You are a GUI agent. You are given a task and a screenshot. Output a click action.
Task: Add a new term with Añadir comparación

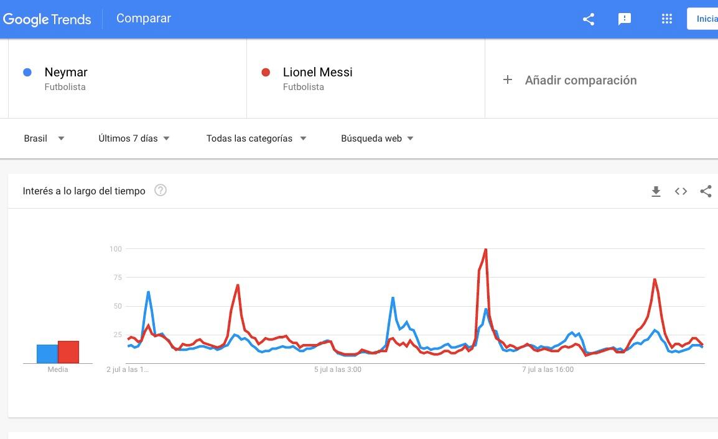pos(571,79)
